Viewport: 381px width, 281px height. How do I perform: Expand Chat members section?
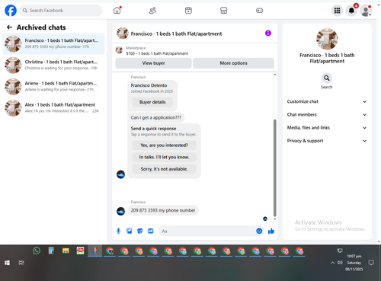tap(327, 115)
